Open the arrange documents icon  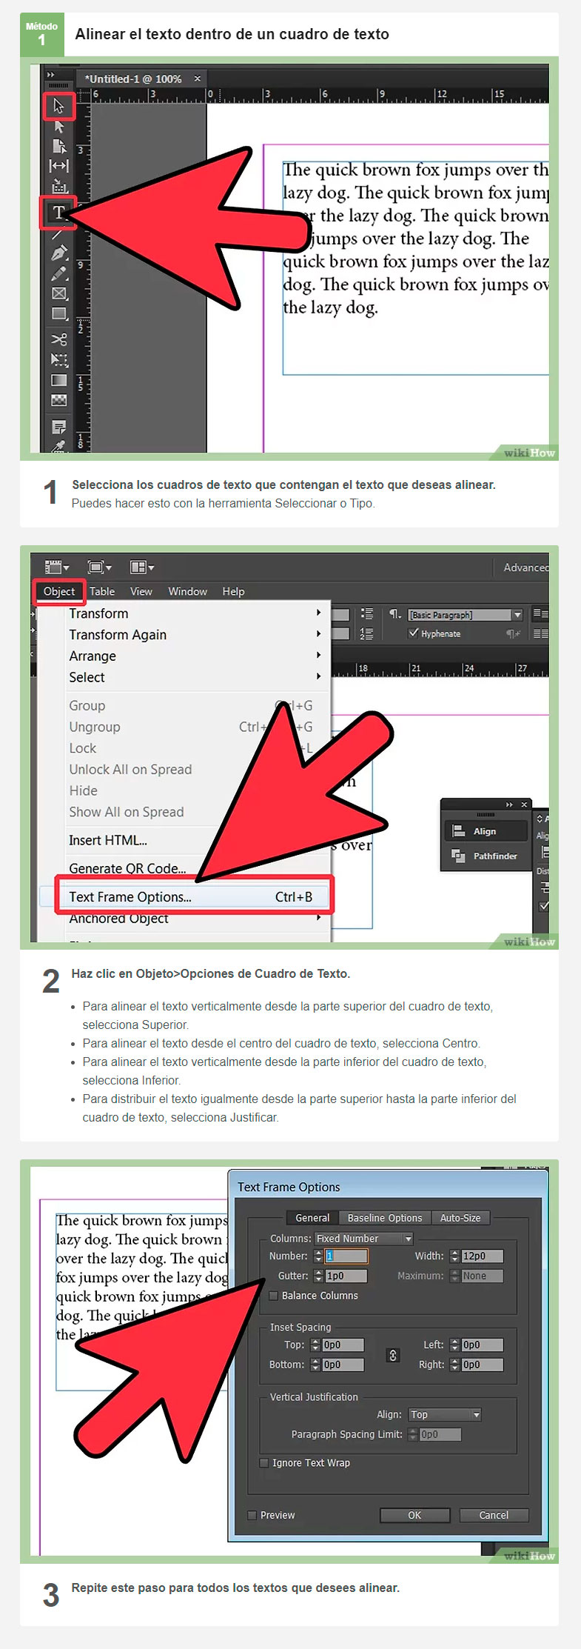click(141, 567)
